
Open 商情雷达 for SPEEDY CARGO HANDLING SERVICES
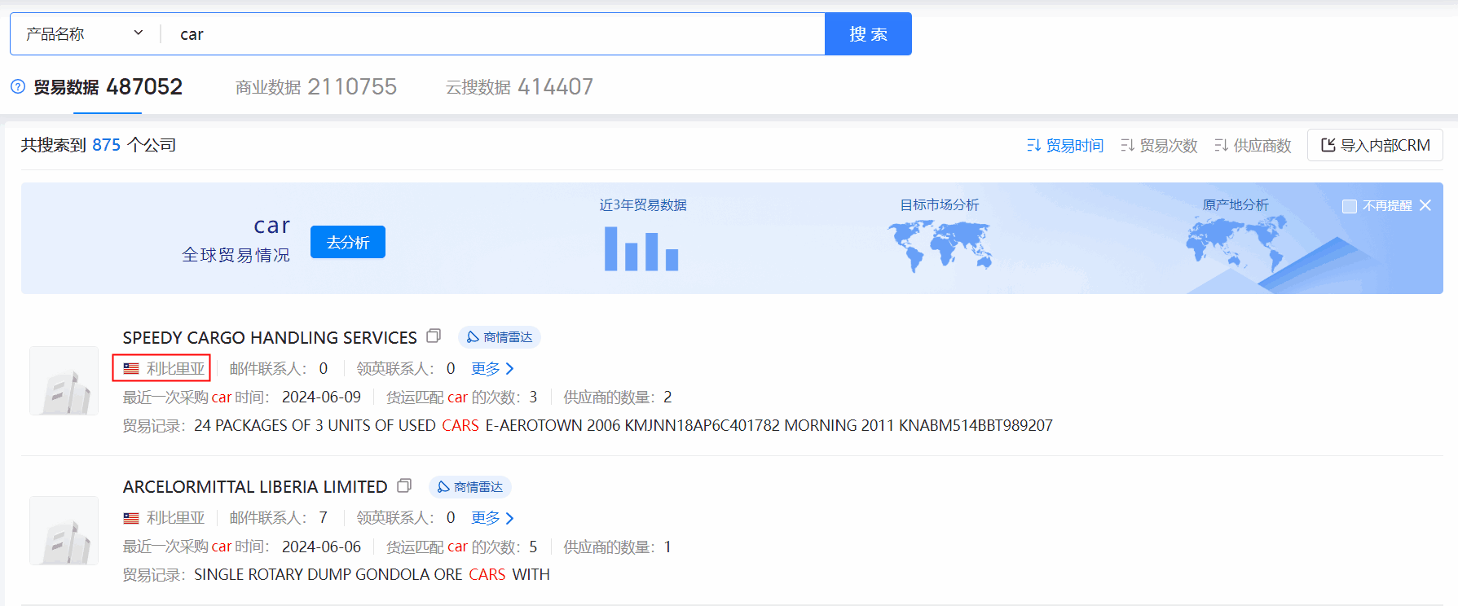[500, 337]
